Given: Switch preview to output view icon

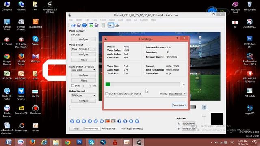Looking at the screenshot, I should 117,25.
